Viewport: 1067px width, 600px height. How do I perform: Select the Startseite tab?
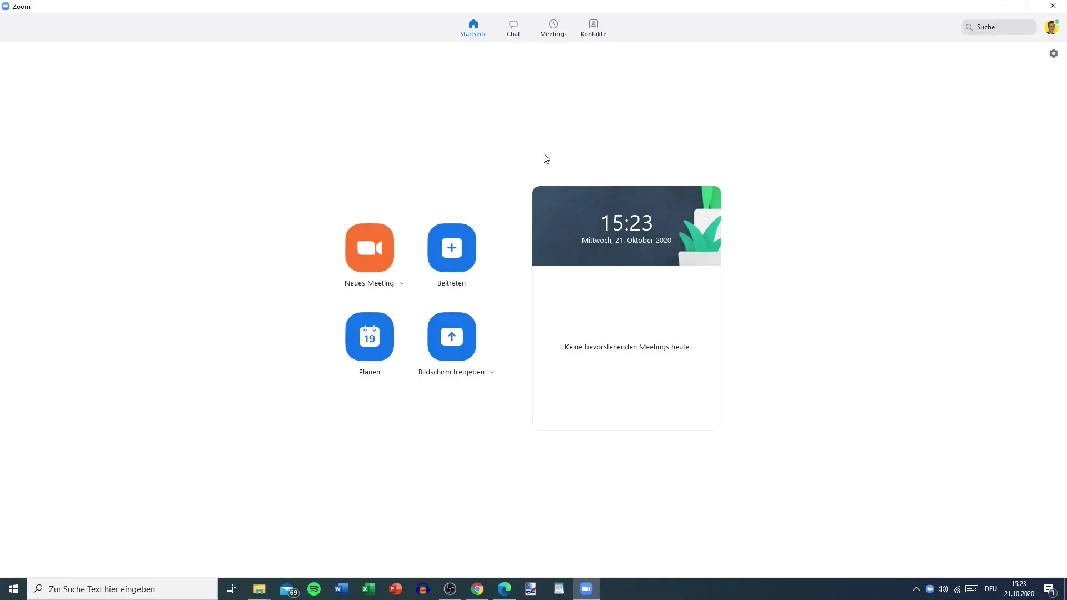coord(473,27)
